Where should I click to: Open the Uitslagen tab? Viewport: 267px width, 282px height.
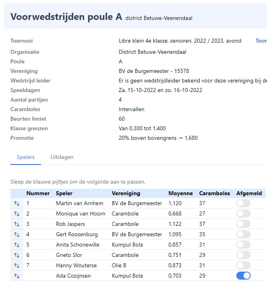click(62, 157)
